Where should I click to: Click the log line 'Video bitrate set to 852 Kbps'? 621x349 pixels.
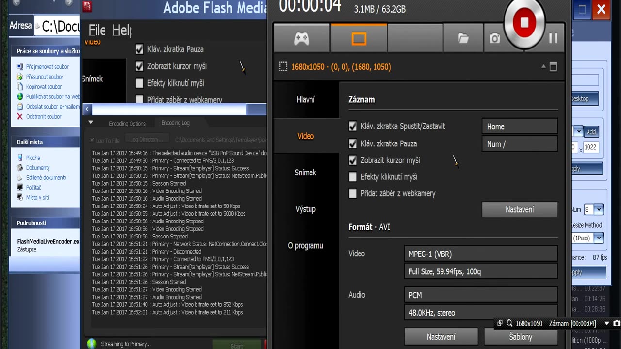coord(167,305)
